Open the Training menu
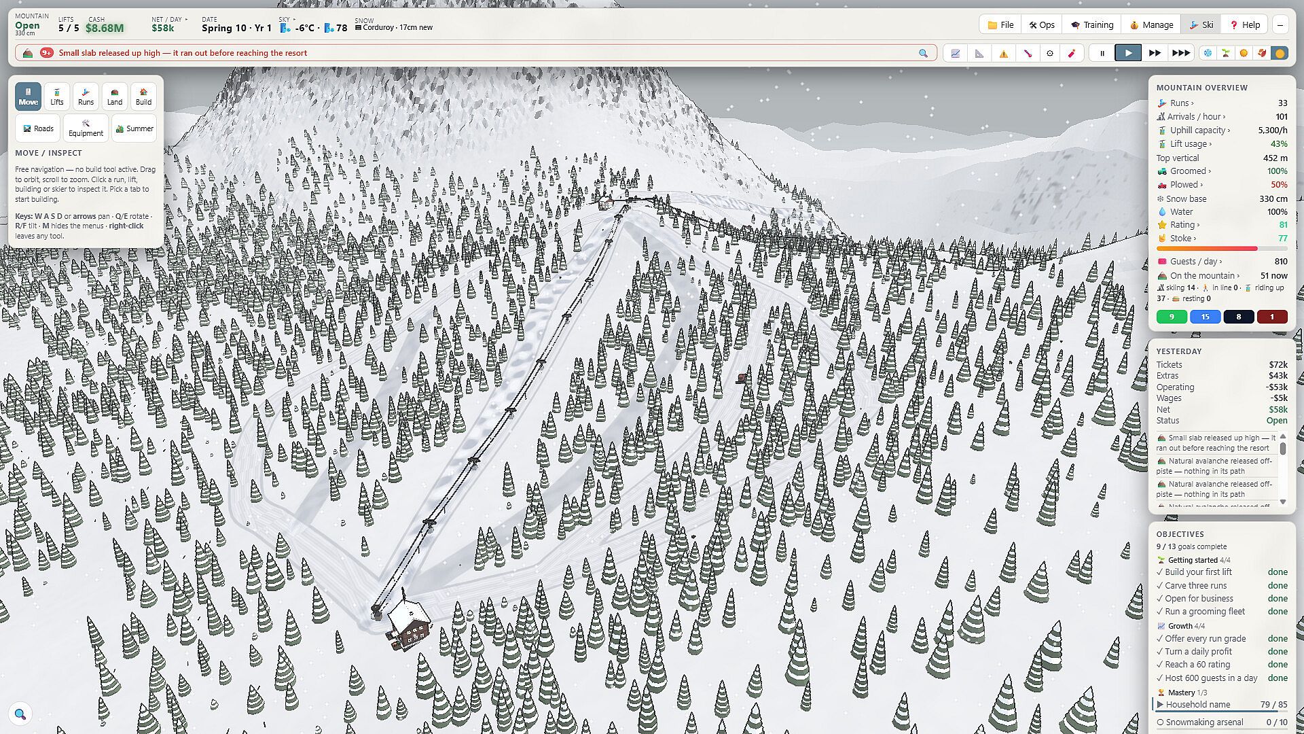The image size is (1304, 734). 1092,25
